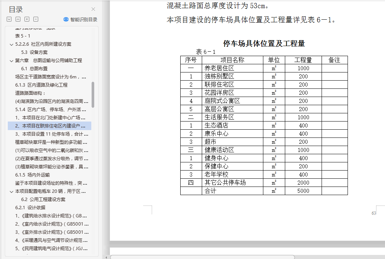385x259 pixels.
Task: Select 2、《室内给水设计规范》 entry
Action: click(x=52, y=224)
